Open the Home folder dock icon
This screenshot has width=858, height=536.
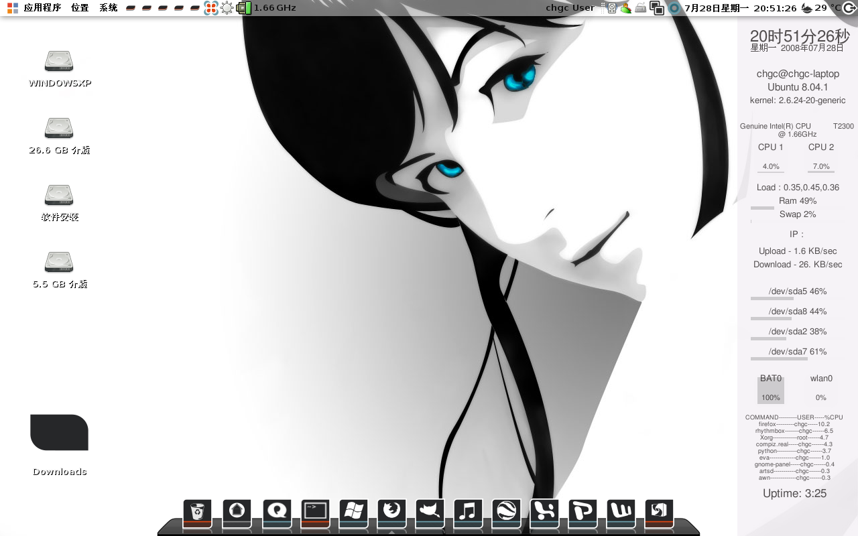point(237,513)
